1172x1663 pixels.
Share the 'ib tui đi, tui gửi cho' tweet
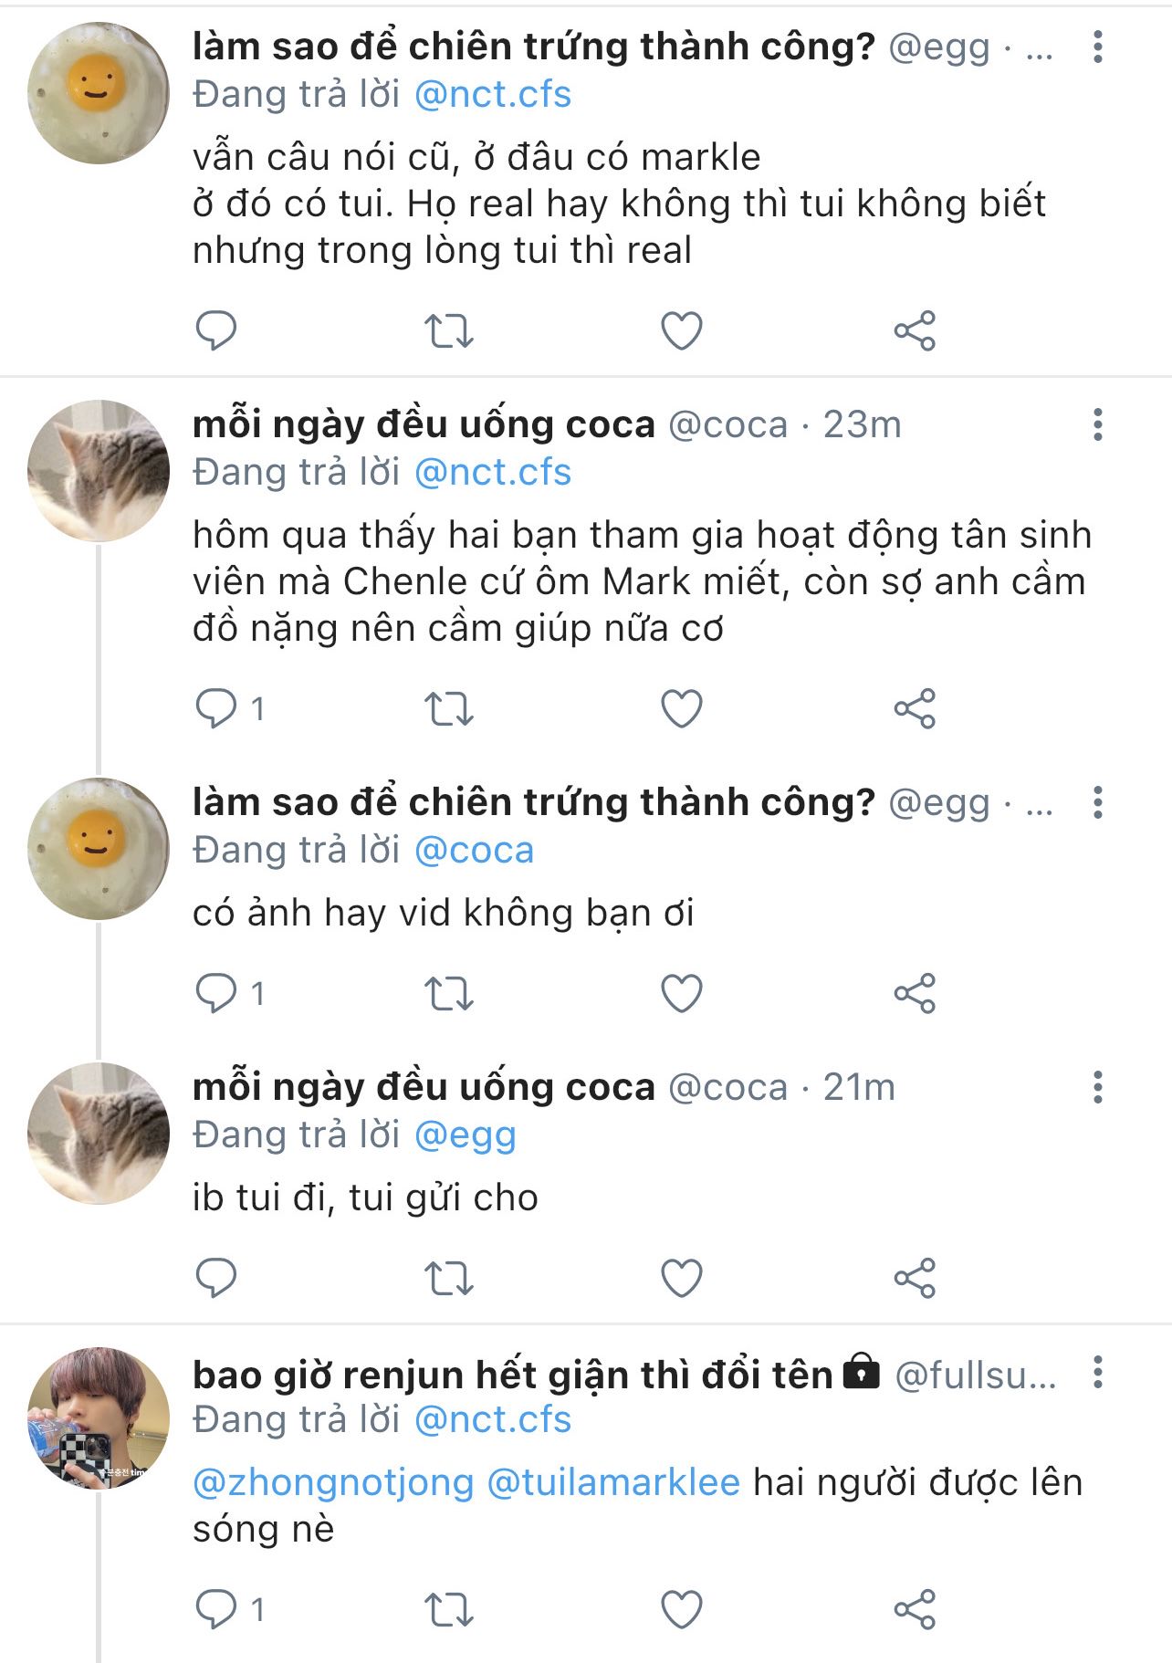915,1278
